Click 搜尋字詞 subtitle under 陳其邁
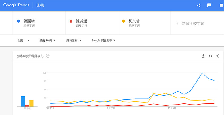The image size is (224, 115). pos(81,26)
